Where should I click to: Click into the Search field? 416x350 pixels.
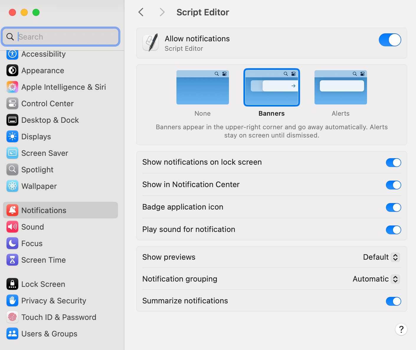tap(60, 37)
